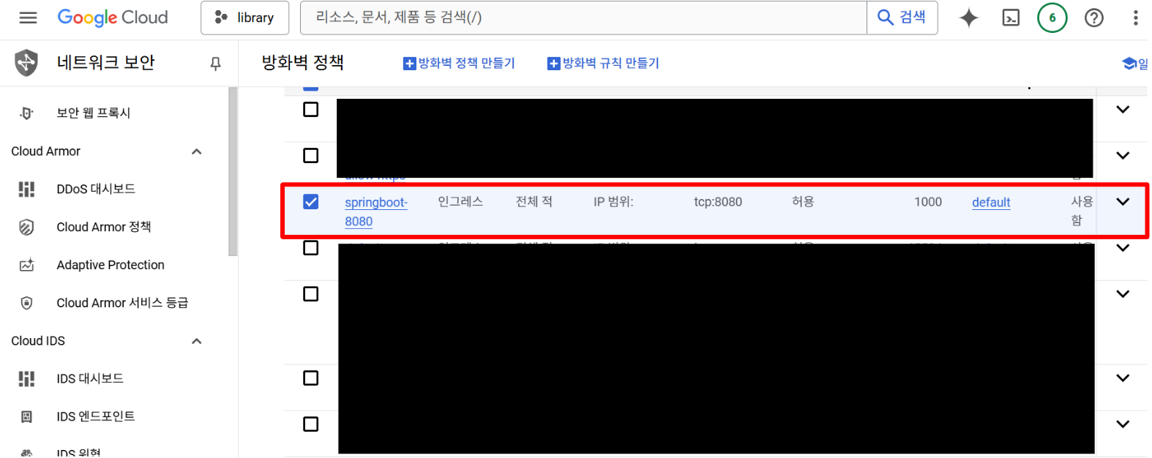Open the help question mark icon
The width and height of the screenshot is (1152, 458).
click(x=1094, y=18)
